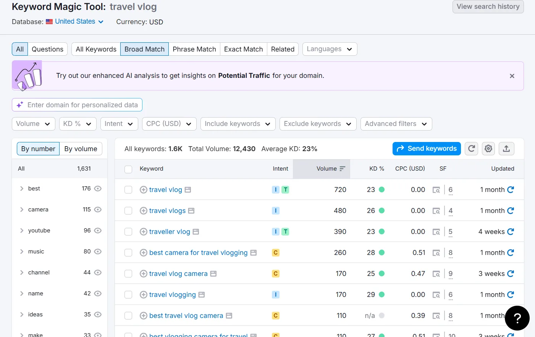This screenshot has width=535, height=337.
Task: Refresh the keyword list with reload icon
Action: click(x=472, y=148)
